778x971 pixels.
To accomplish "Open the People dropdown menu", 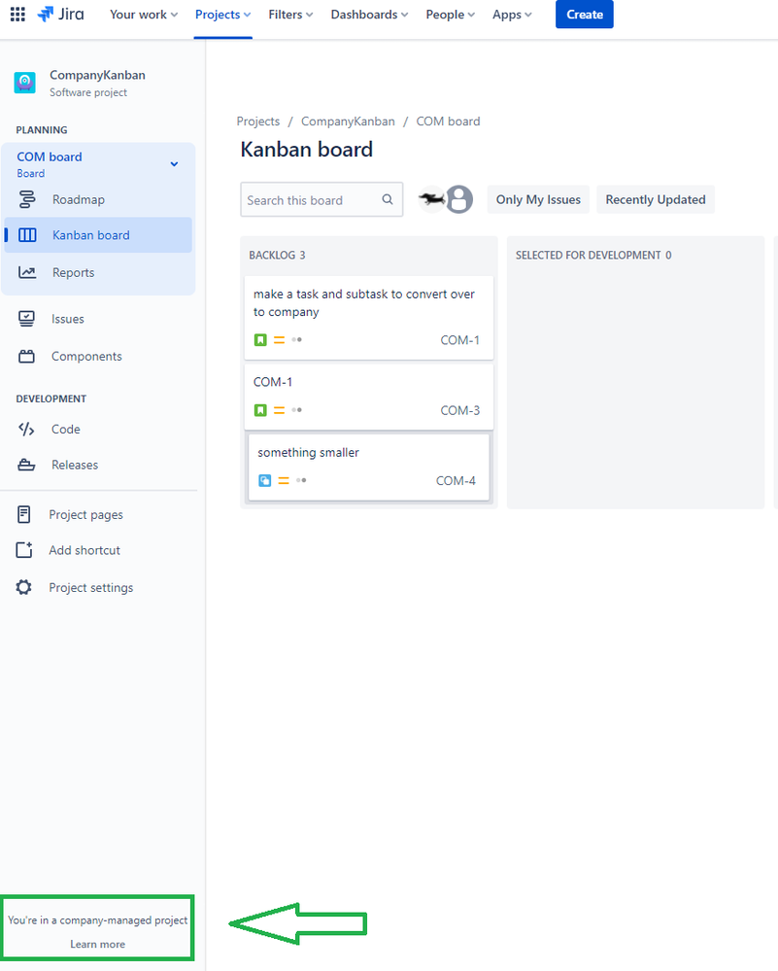I will (x=450, y=15).
